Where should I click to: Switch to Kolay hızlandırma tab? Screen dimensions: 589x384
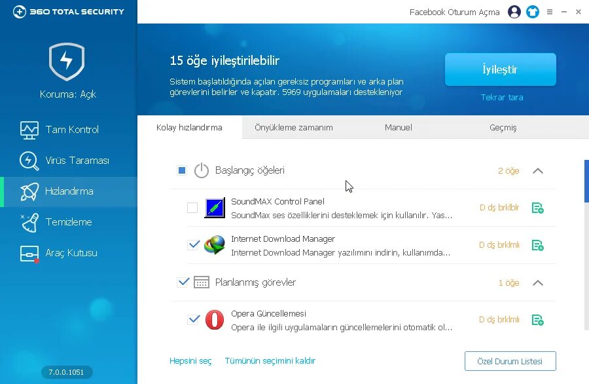189,127
